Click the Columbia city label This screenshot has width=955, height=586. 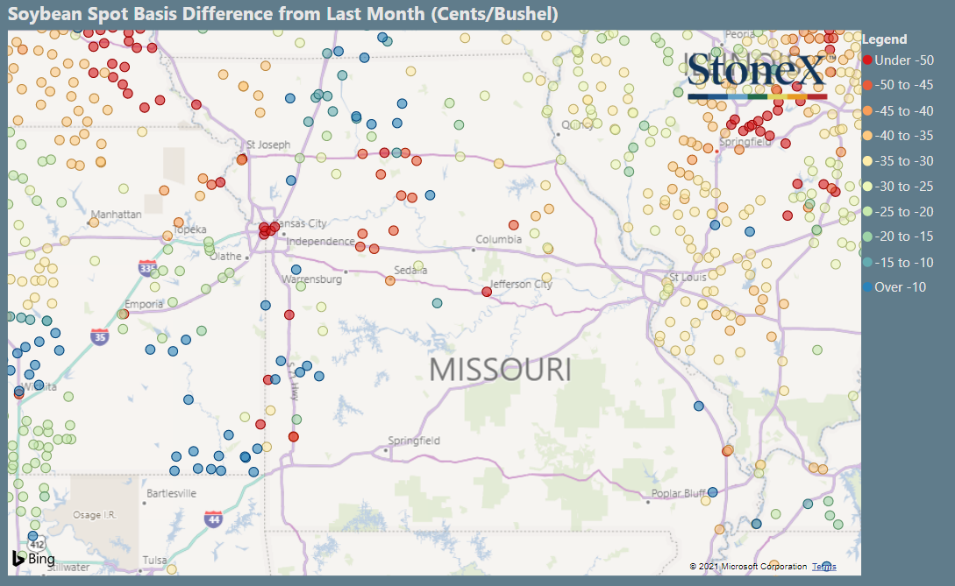pyautogui.click(x=498, y=240)
